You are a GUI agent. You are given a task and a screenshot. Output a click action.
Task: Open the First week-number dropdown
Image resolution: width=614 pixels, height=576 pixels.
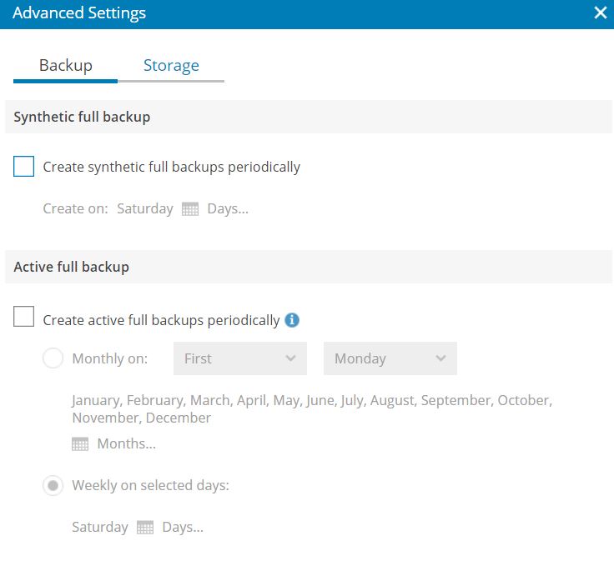click(x=240, y=358)
